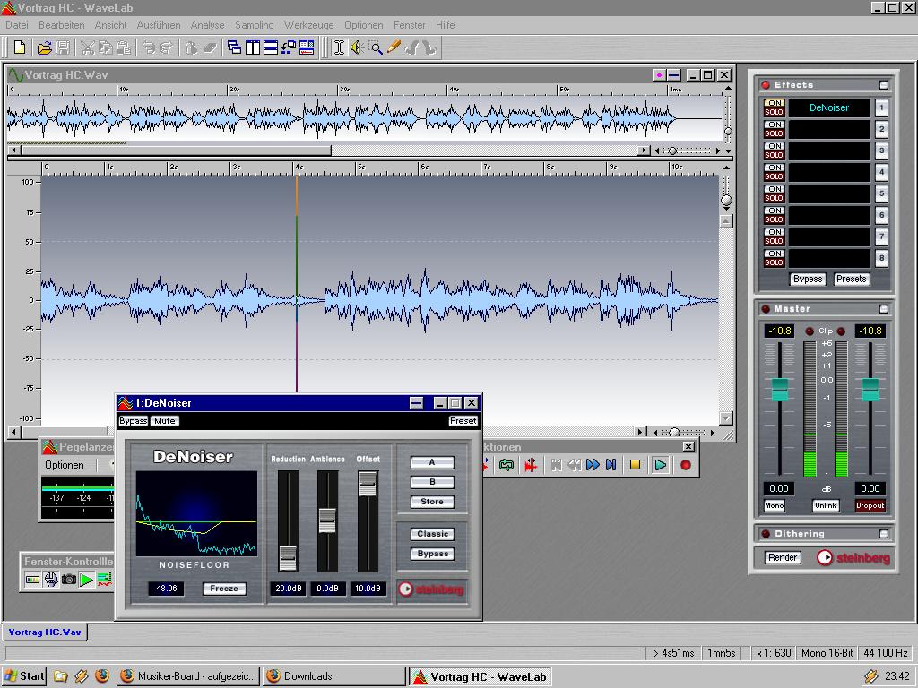Click the cascade windows toolbar icon

coord(235,47)
